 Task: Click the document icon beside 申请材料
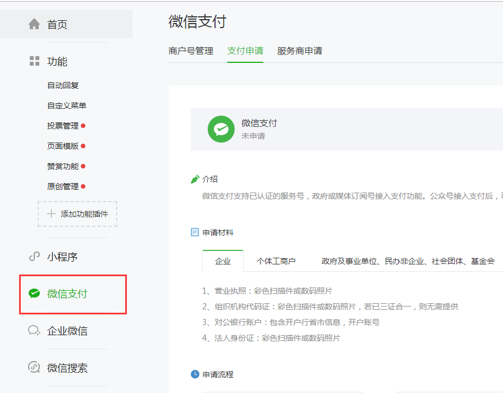(195, 232)
